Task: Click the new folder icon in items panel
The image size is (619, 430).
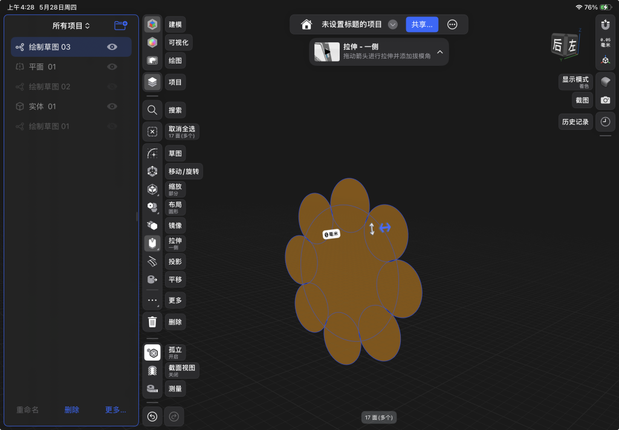Action: (120, 25)
